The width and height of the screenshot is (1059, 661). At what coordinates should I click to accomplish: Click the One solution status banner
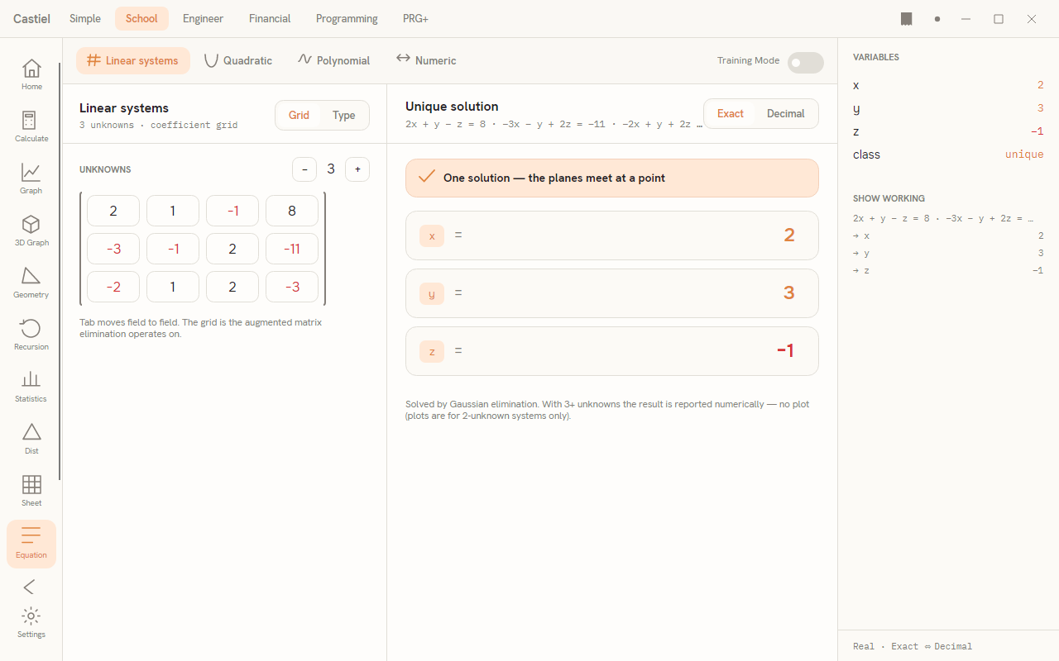pyautogui.click(x=612, y=178)
